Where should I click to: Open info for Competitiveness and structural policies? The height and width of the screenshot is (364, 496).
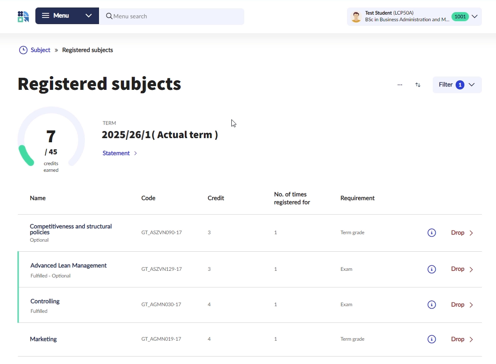[x=432, y=233]
